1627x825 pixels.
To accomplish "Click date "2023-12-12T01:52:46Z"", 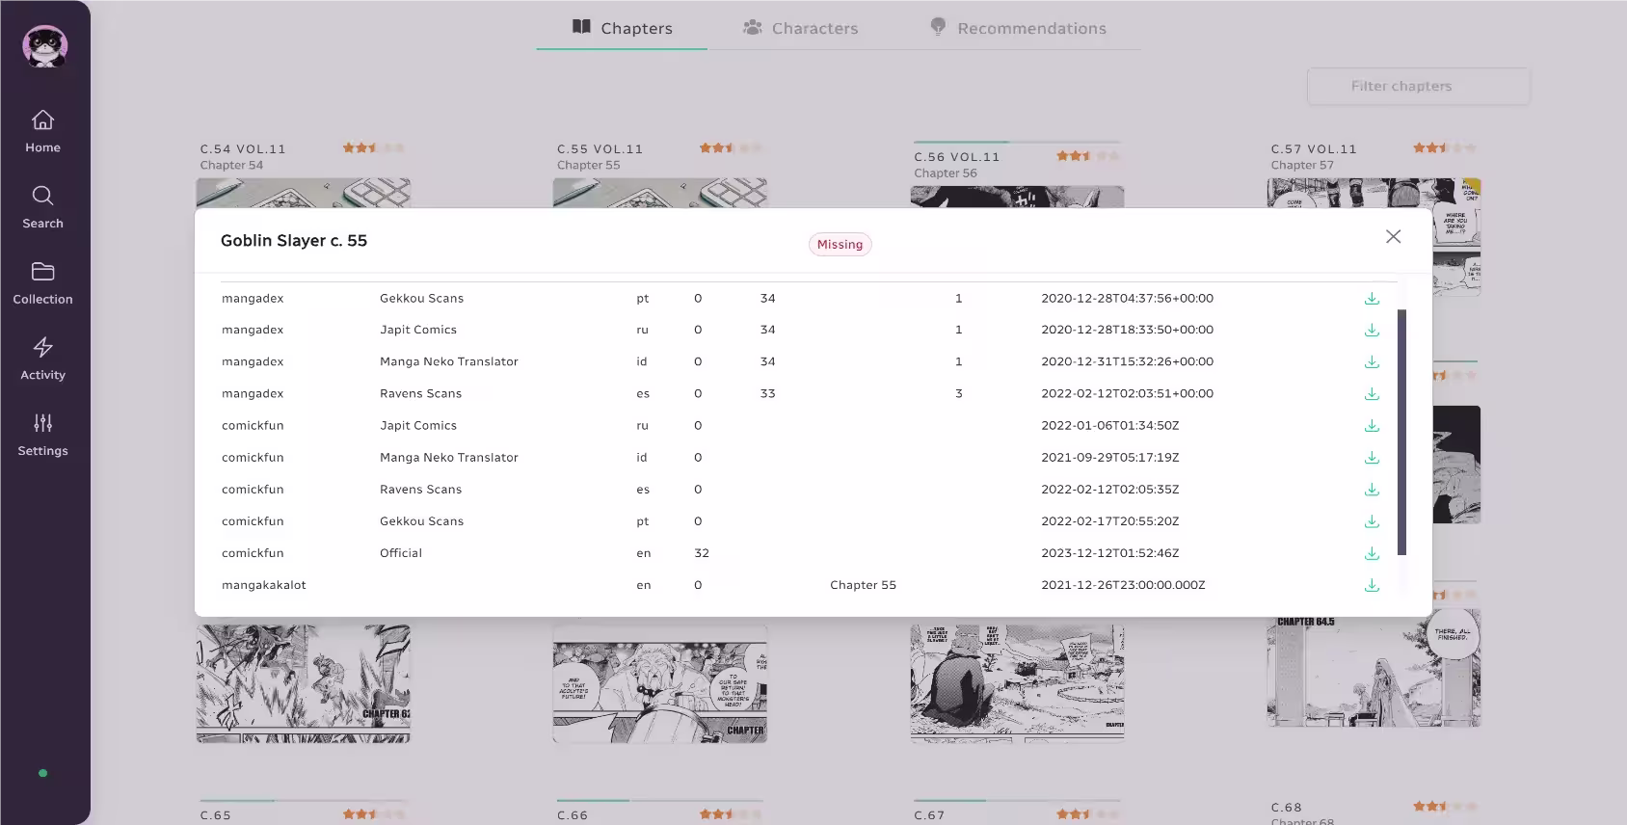I will tap(1110, 553).
